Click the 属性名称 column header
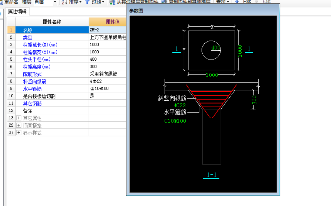The width and height of the screenshot is (331, 206). 52,22
